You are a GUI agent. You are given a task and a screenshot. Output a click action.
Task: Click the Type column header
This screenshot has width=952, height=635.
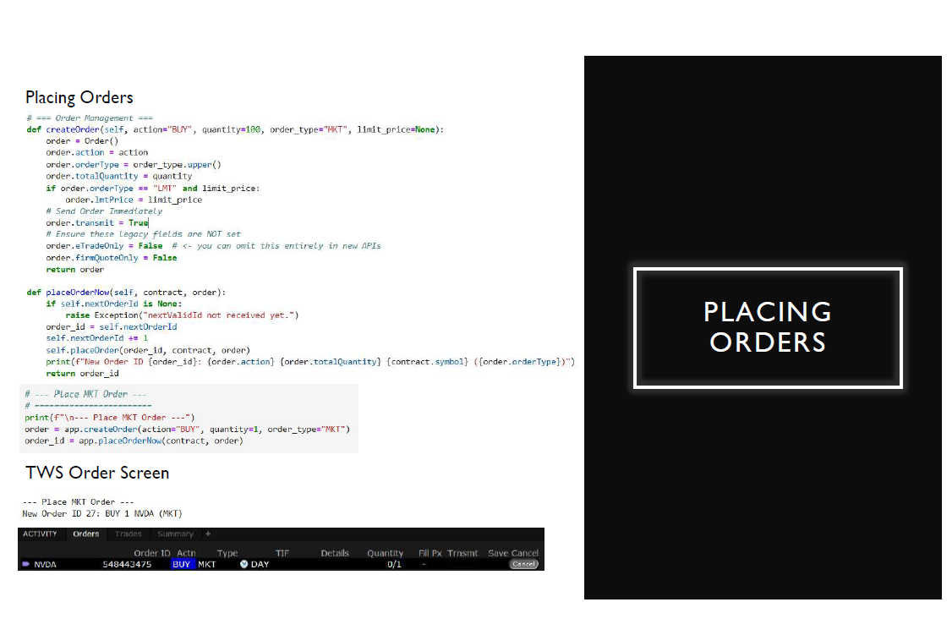pyautogui.click(x=227, y=553)
